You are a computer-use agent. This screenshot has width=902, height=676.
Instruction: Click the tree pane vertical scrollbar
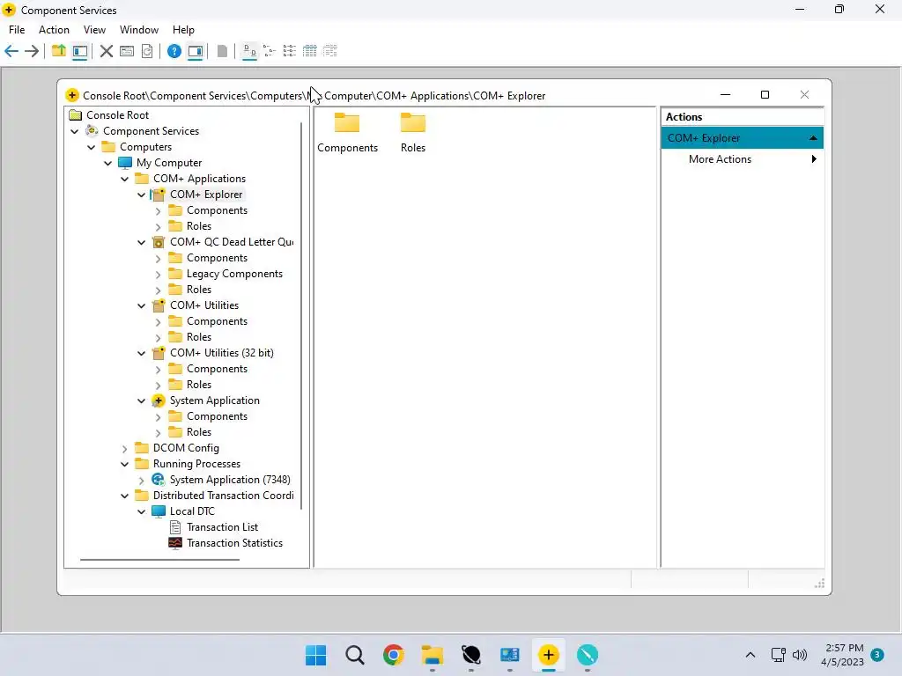pos(301,316)
